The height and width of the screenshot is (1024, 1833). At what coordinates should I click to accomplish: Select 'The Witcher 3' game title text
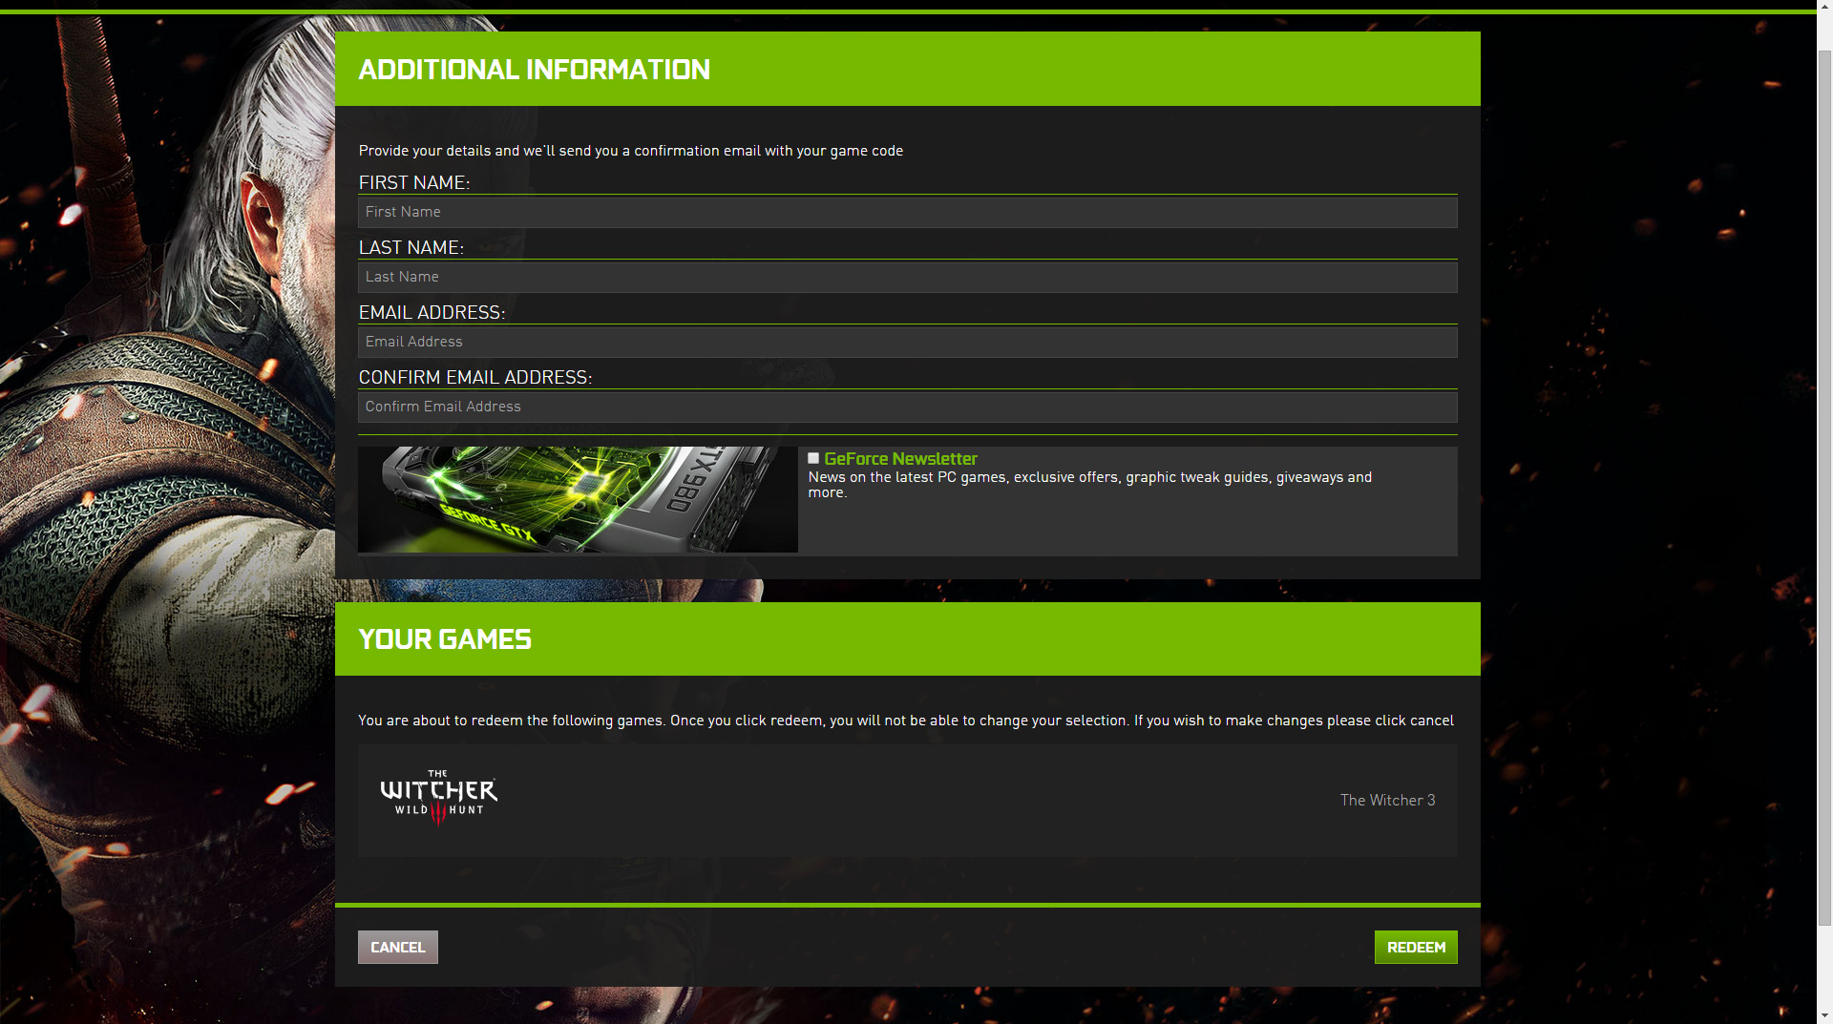coord(1387,800)
